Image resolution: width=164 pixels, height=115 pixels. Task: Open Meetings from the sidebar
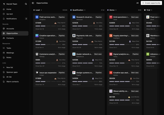click(x=15, y=53)
